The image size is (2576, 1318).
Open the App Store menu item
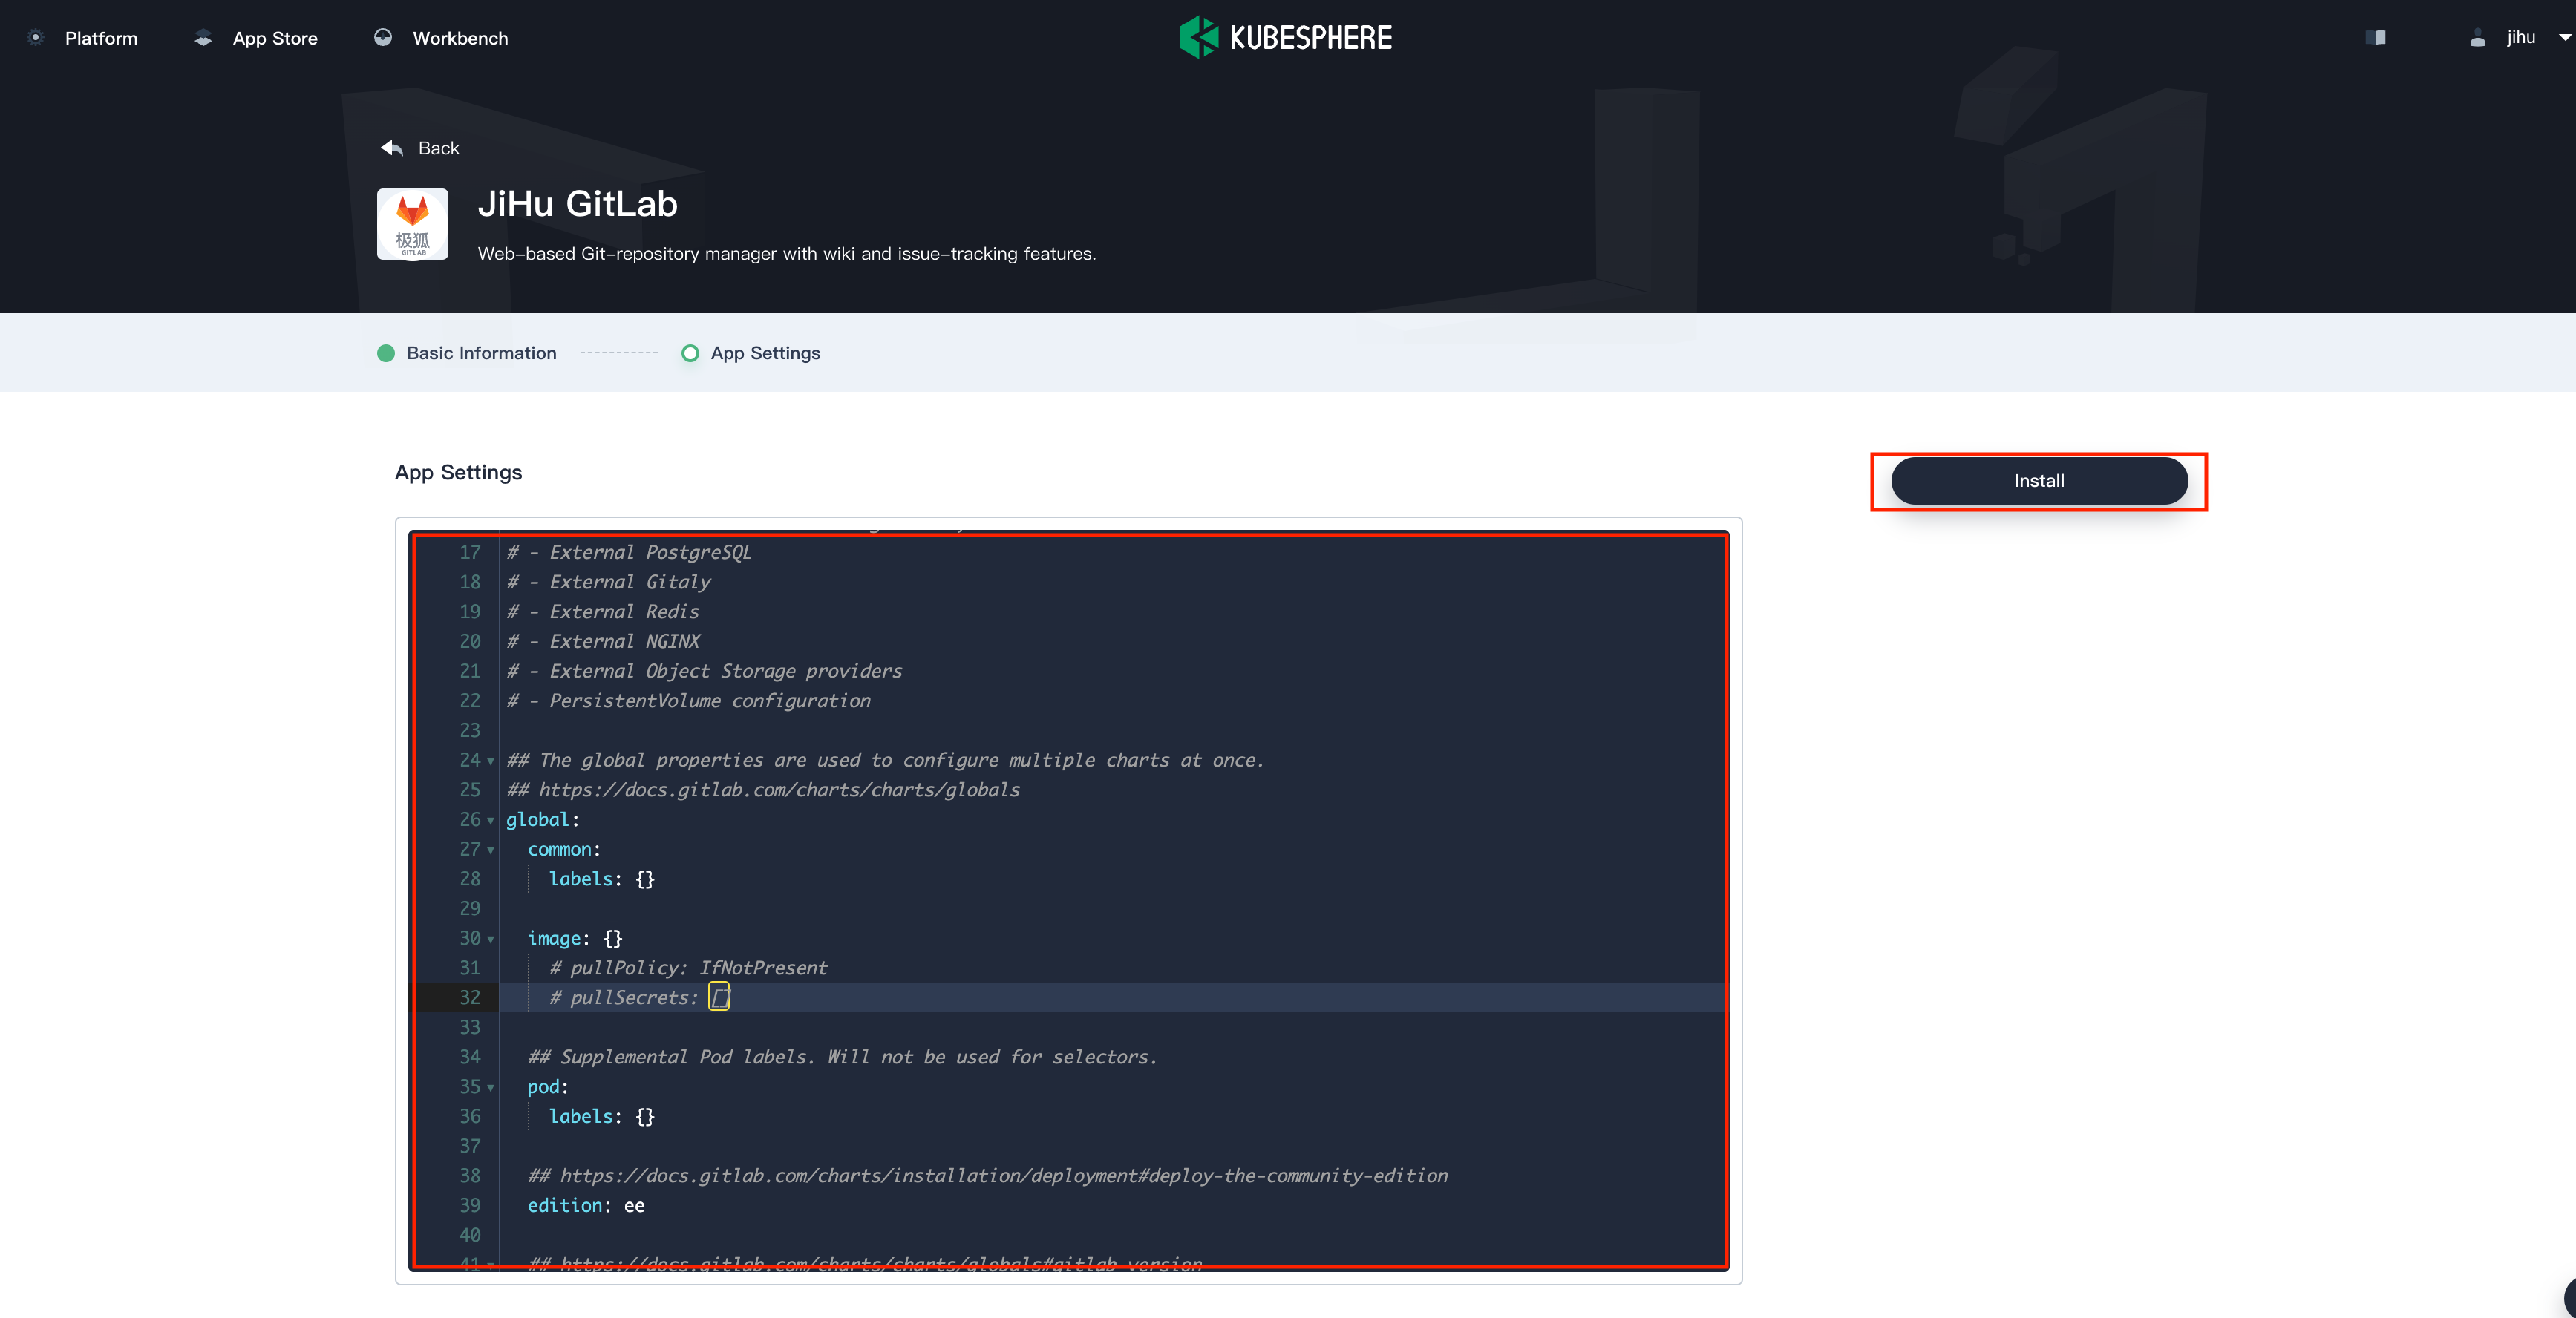click(275, 38)
